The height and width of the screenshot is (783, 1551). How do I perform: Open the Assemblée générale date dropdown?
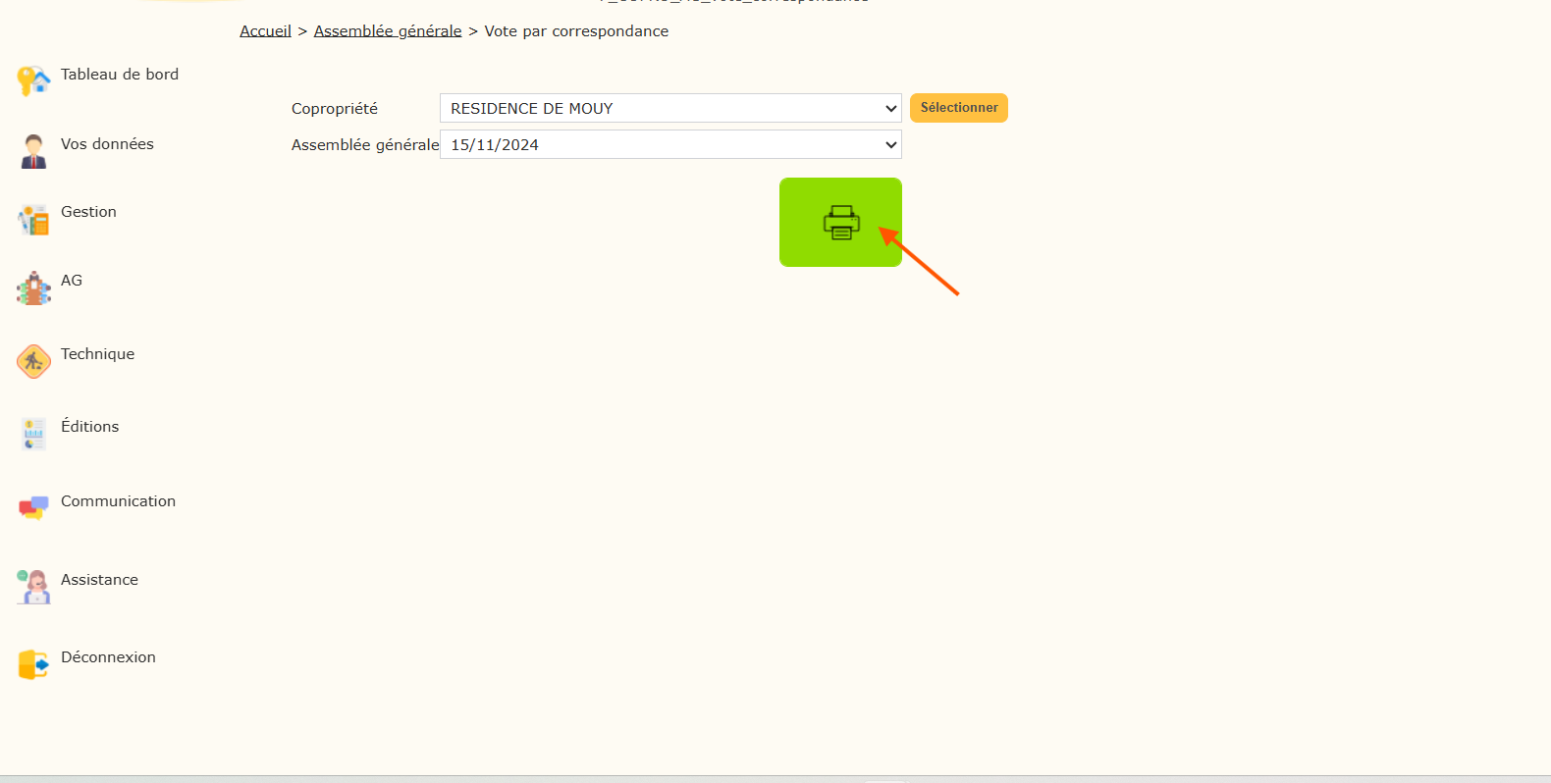[x=669, y=144]
